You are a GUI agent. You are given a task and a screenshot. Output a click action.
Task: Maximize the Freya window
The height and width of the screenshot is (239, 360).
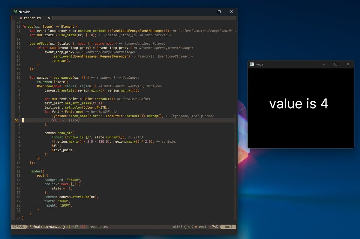(336, 64)
